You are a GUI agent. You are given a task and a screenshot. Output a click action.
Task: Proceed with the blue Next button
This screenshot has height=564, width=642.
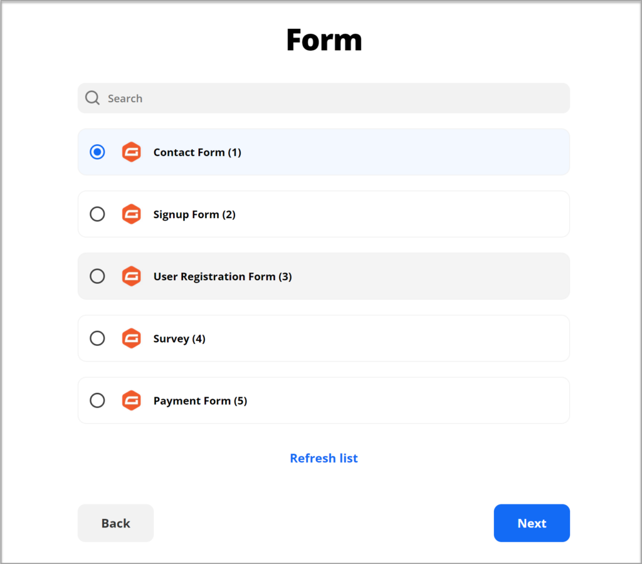click(532, 523)
